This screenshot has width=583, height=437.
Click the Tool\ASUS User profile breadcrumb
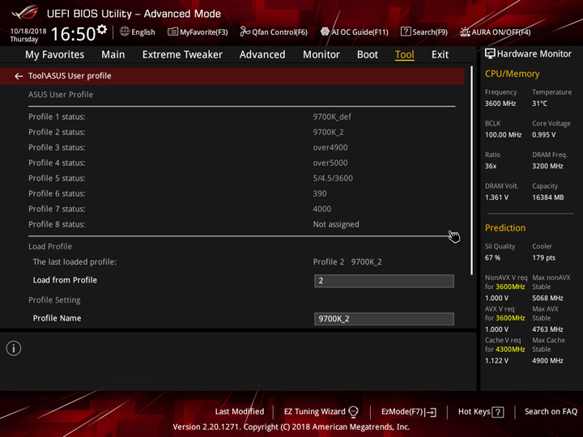(70, 76)
